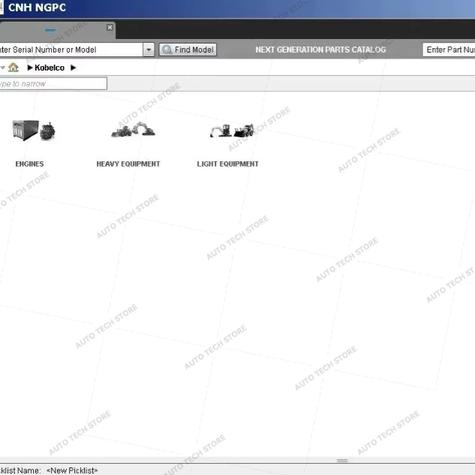Open the dropdown arrow left of Home icon
This screenshot has width=475, height=475.
click(x=3, y=68)
